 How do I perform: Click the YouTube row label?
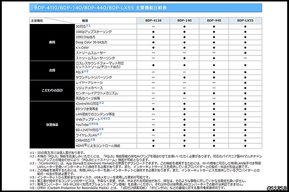[x=82, y=125]
